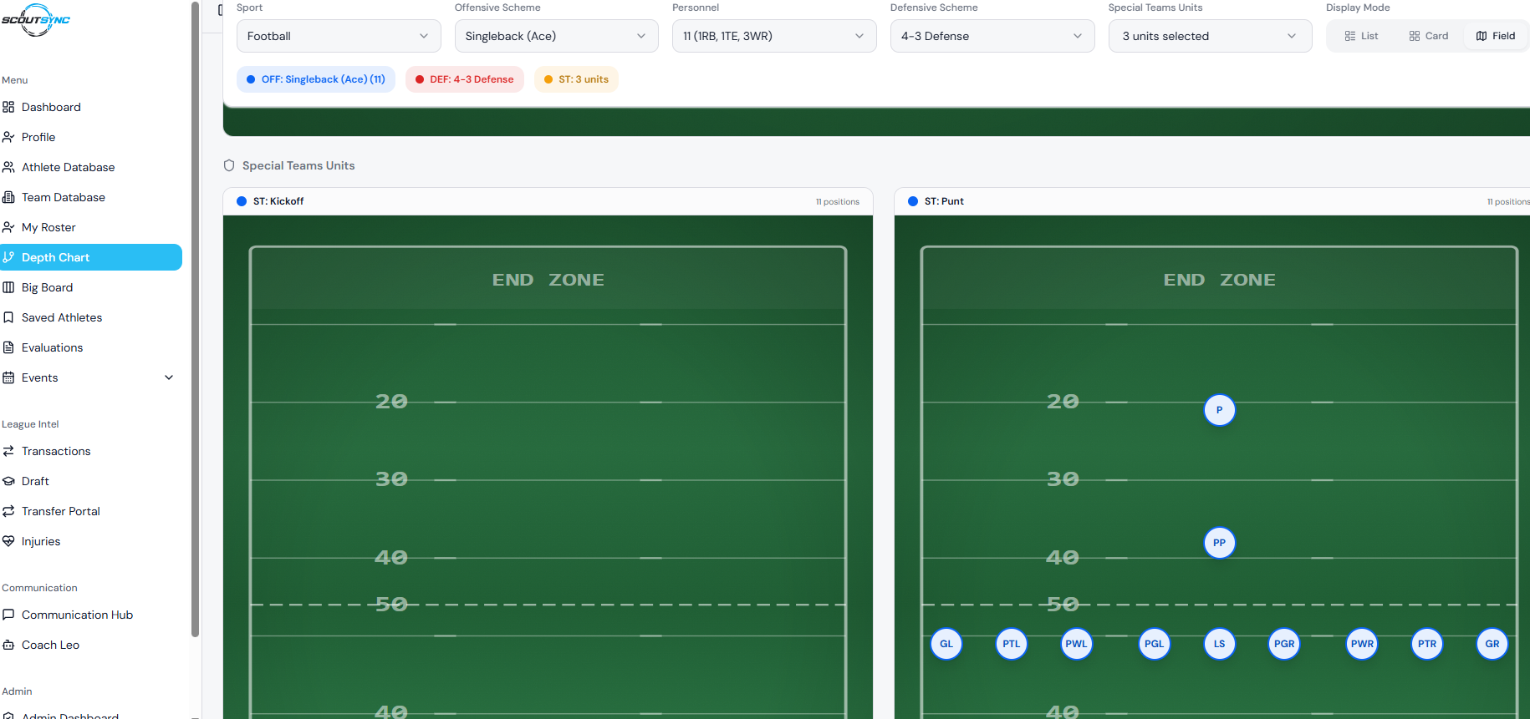Click the ST: Kickoff card header
This screenshot has height=719, width=1530.
tap(548, 201)
